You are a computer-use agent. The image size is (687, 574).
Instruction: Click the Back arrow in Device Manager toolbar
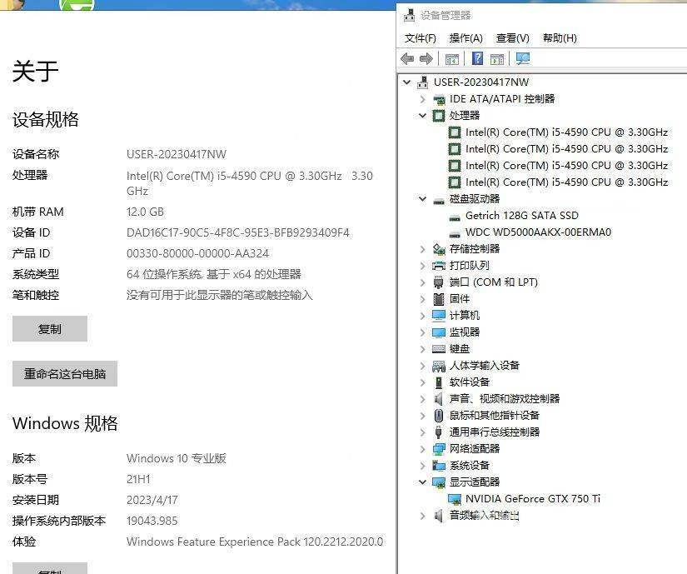[x=407, y=58]
